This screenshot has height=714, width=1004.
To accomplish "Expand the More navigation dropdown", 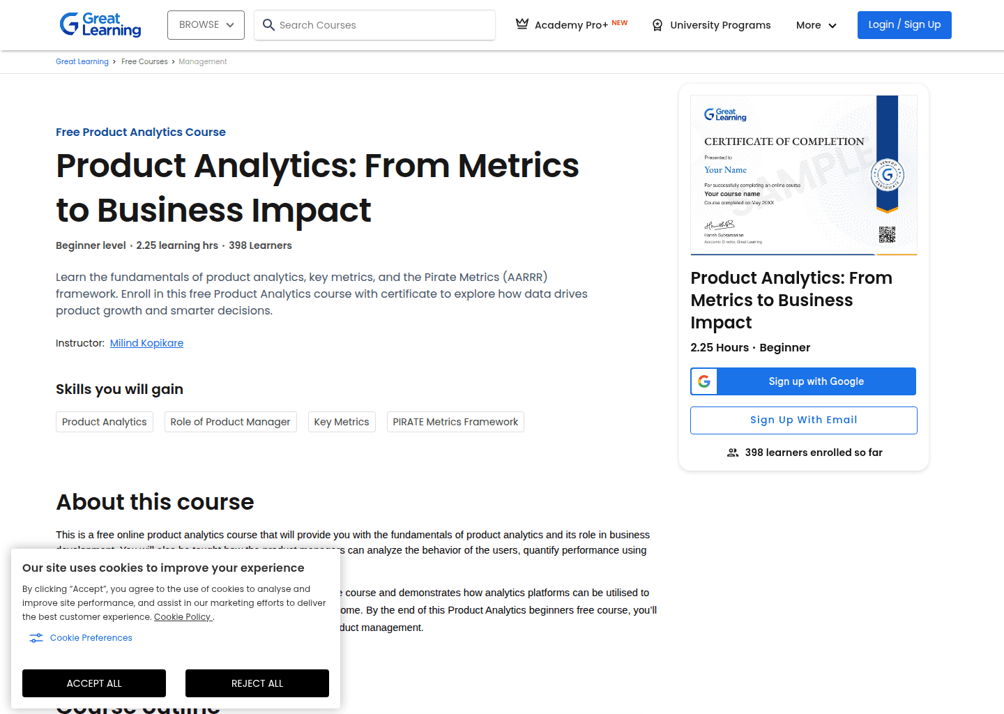I will click(x=815, y=25).
